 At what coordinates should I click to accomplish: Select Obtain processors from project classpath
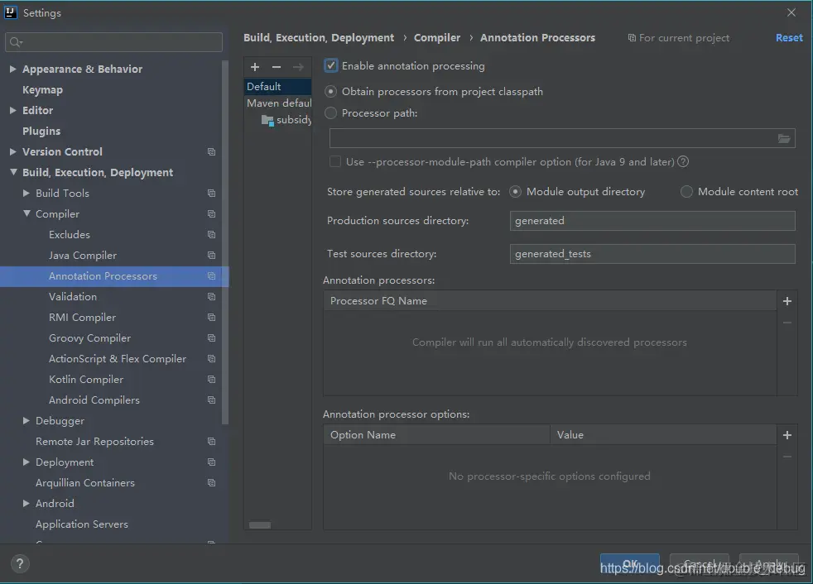(331, 92)
